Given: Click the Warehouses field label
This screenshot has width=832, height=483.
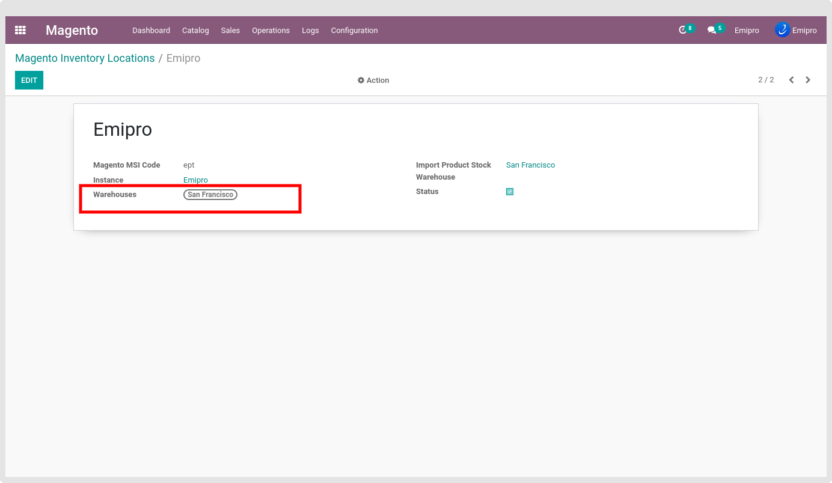Looking at the screenshot, I should (x=115, y=195).
